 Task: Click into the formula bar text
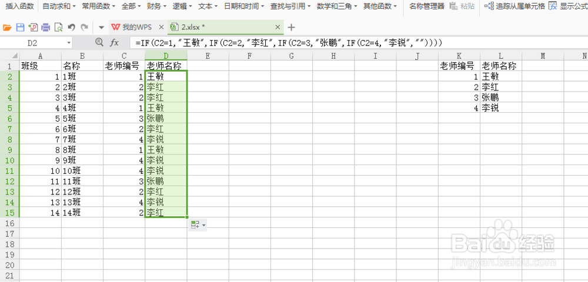tap(359, 43)
